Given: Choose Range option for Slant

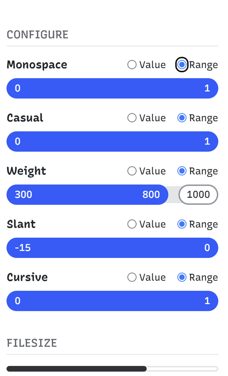Looking at the screenshot, I should tap(182, 224).
